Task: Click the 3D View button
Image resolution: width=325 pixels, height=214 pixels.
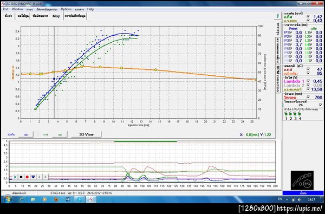Action: [x=87, y=134]
